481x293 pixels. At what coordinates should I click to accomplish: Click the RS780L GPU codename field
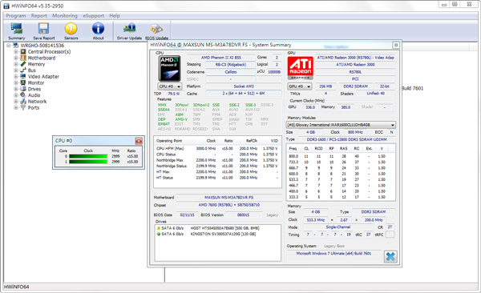coord(355,72)
